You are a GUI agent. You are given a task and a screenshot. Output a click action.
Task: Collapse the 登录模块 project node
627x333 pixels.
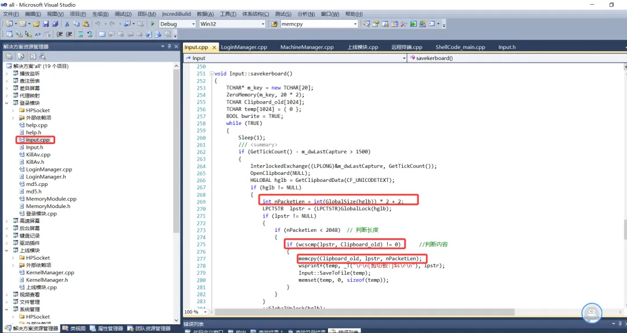[7, 103]
